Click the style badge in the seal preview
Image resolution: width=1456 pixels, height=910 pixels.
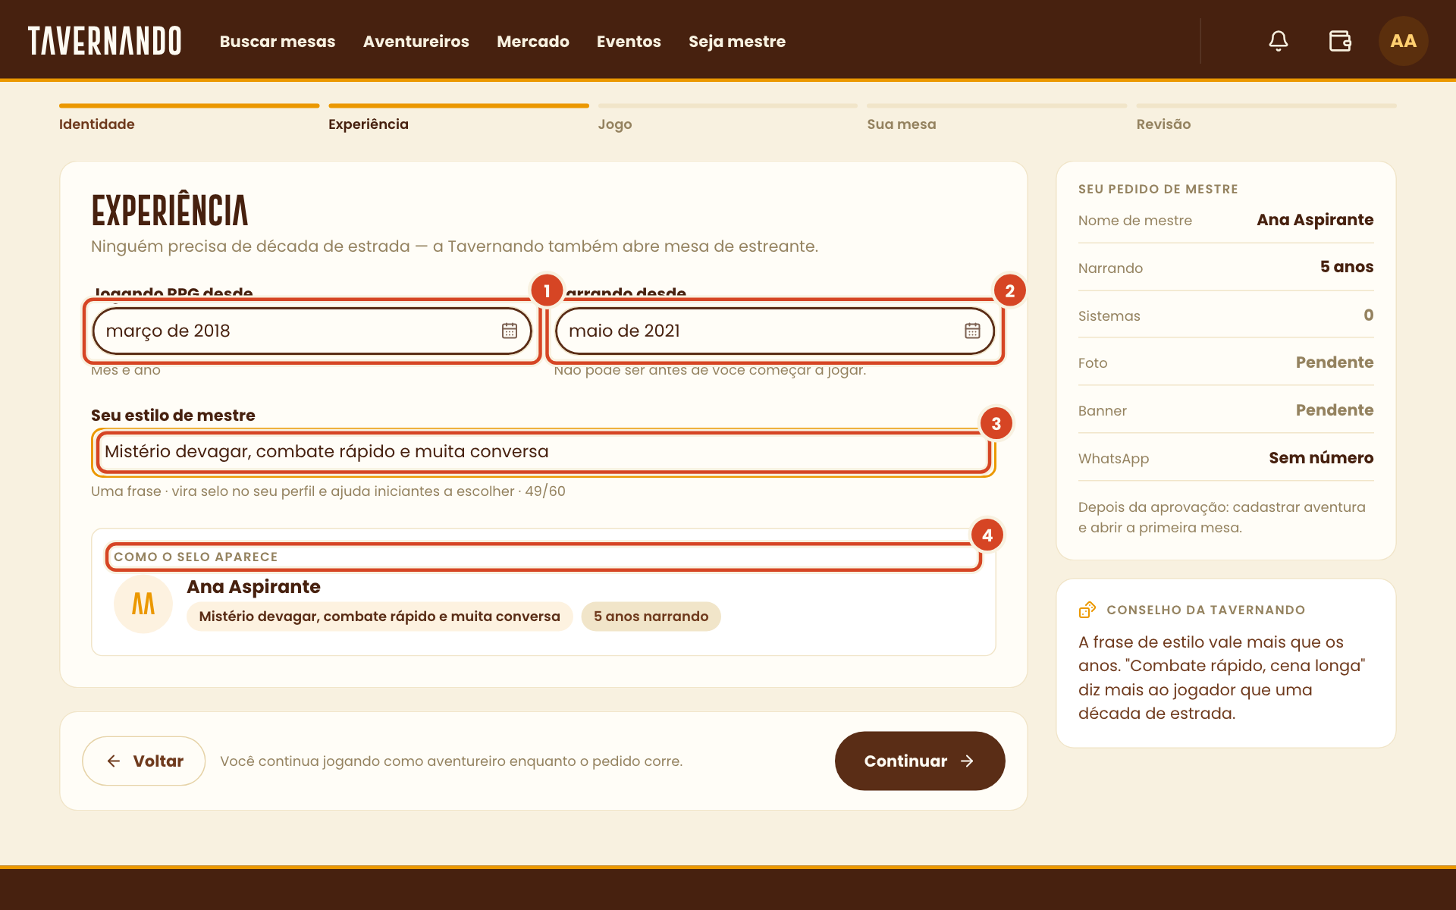[379, 617]
